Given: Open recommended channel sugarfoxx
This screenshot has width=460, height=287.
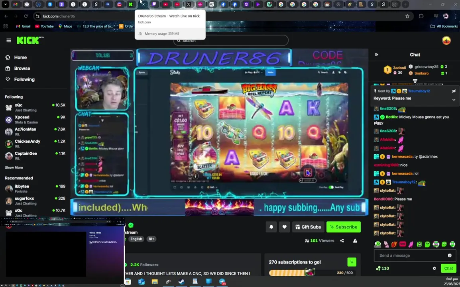Looking at the screenshot, I should pyautogui.click(x=35, y=201).
